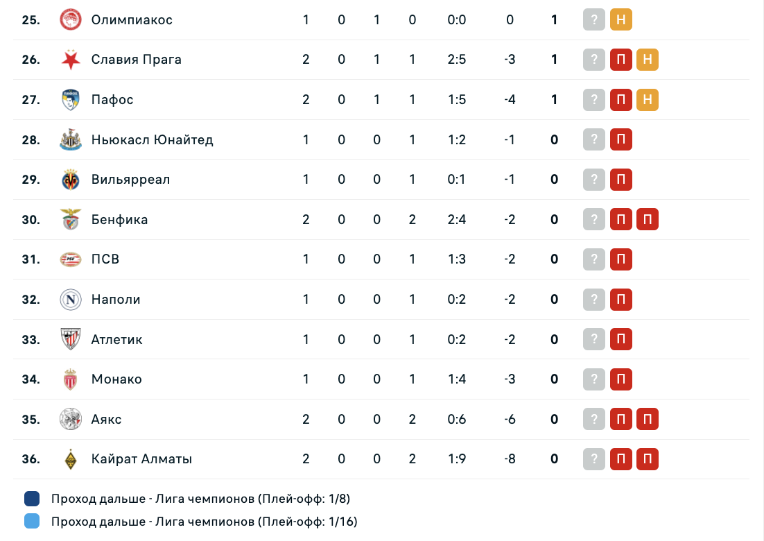The width and height of the screenshot is (764, 541).
Task: Click the Benfica club crest
Action: [x=71, y=220]
